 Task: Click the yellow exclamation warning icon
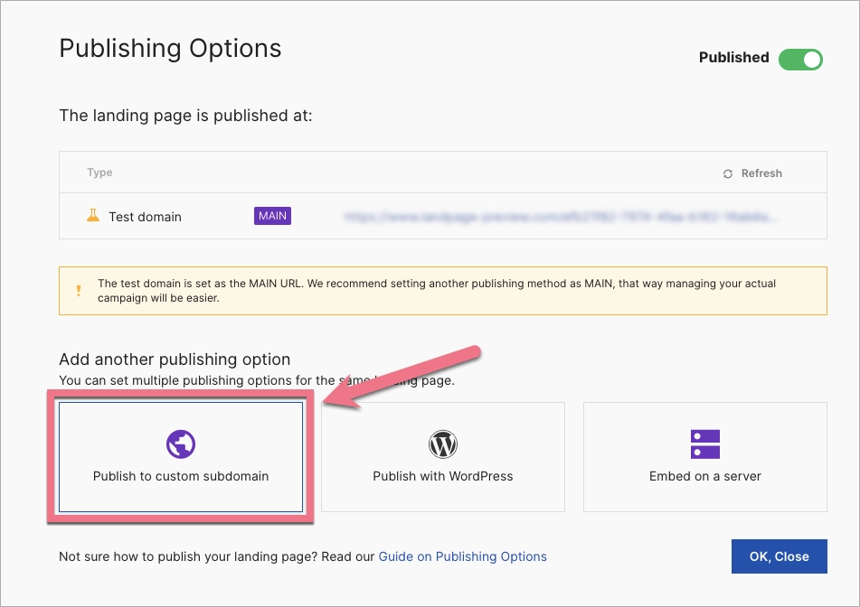coord(79,291)
